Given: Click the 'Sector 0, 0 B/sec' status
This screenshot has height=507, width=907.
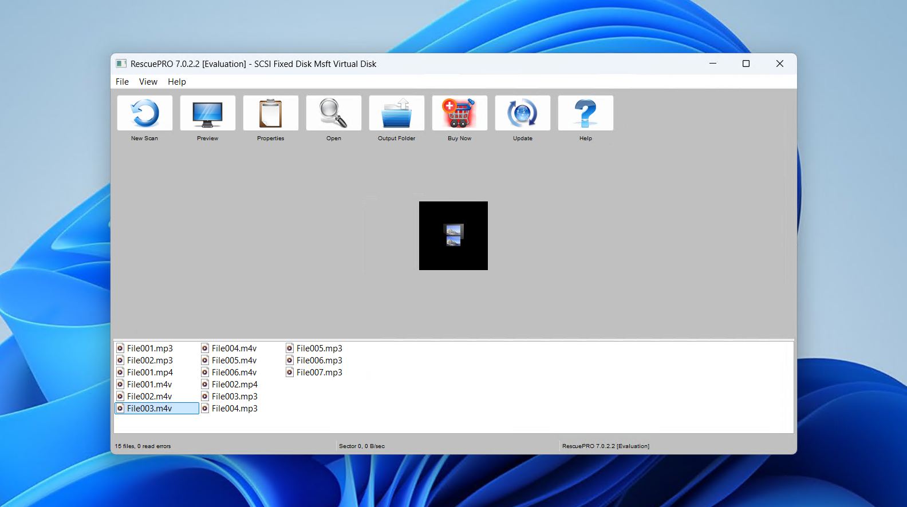Looking at the screenshot, I should tap(362, 446).
